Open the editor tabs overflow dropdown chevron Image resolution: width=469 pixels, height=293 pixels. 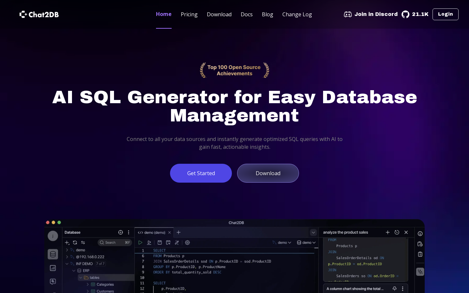[x=313, y=232]
